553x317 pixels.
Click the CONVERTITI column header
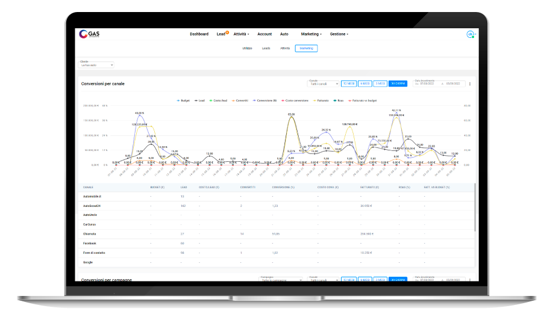pos(248,188)
